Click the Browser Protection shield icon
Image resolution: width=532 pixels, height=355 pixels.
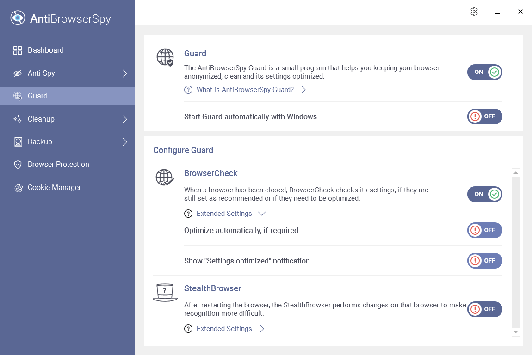[18, 165]
